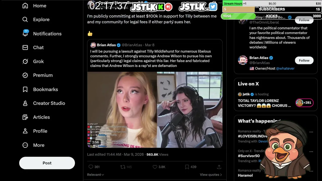Open Brian Atlas sidebar profile avatar
The width and height of the screenshot is (322, 181).
tap(243, 60)
